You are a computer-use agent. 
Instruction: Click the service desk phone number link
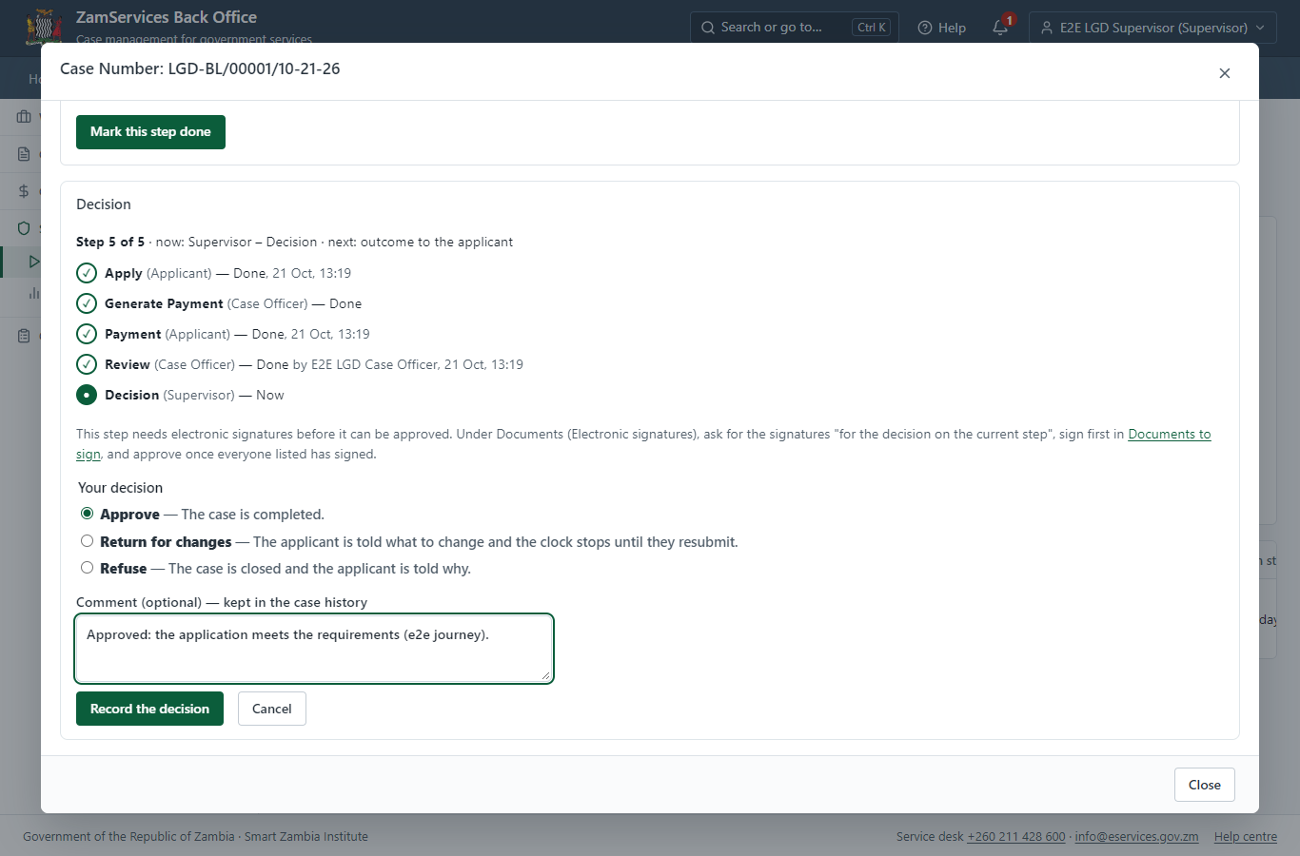1016,837
